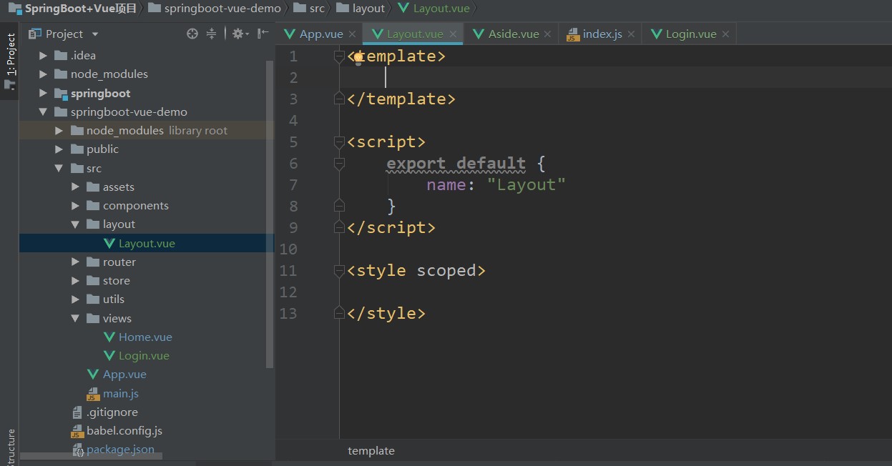Click the yellow lightbulb intention icon on line 1

coord(358,56)
